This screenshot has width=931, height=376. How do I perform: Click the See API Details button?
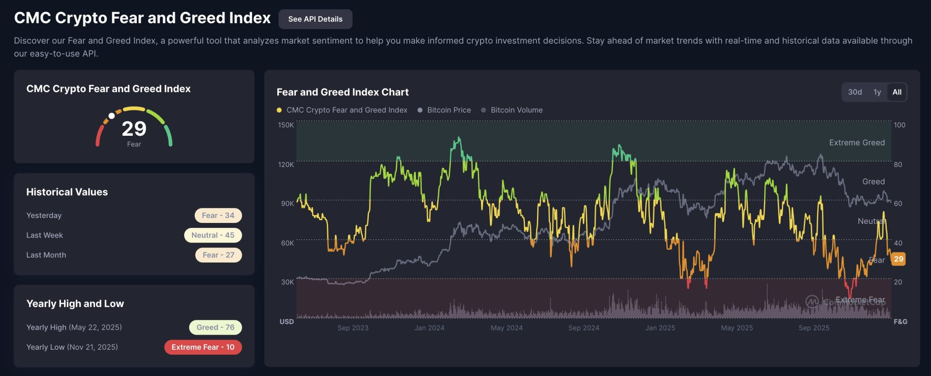(315, 19)
